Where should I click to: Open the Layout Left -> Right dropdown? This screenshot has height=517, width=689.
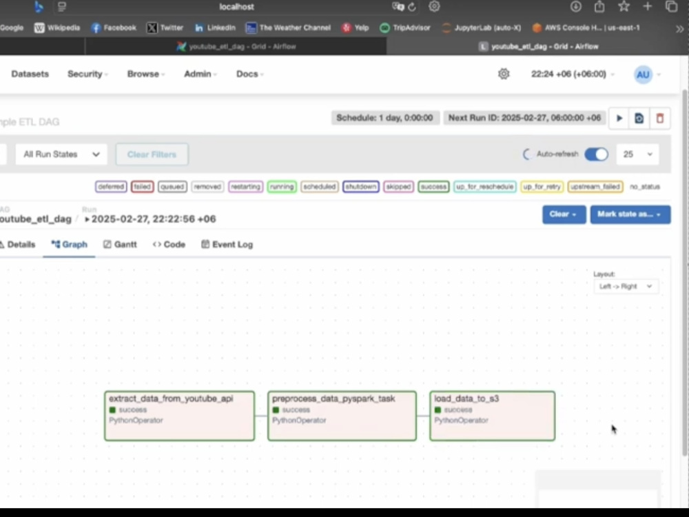coord(626,287)
